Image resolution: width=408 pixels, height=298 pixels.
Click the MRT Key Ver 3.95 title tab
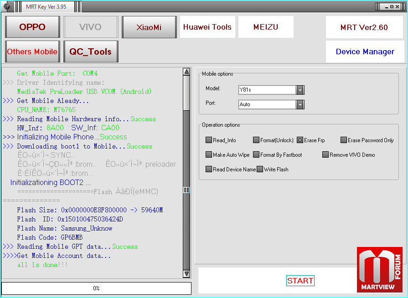tap(46, 7)
